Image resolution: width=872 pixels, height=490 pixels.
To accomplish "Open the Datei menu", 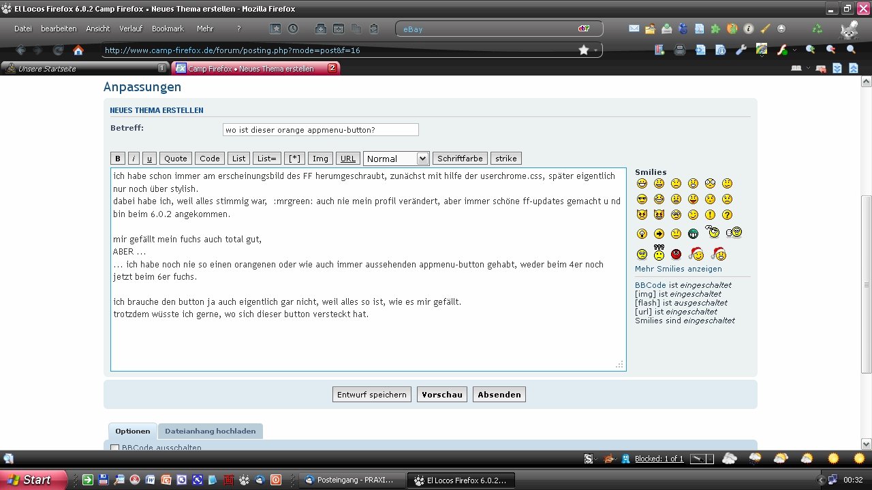I will [23, 29].
